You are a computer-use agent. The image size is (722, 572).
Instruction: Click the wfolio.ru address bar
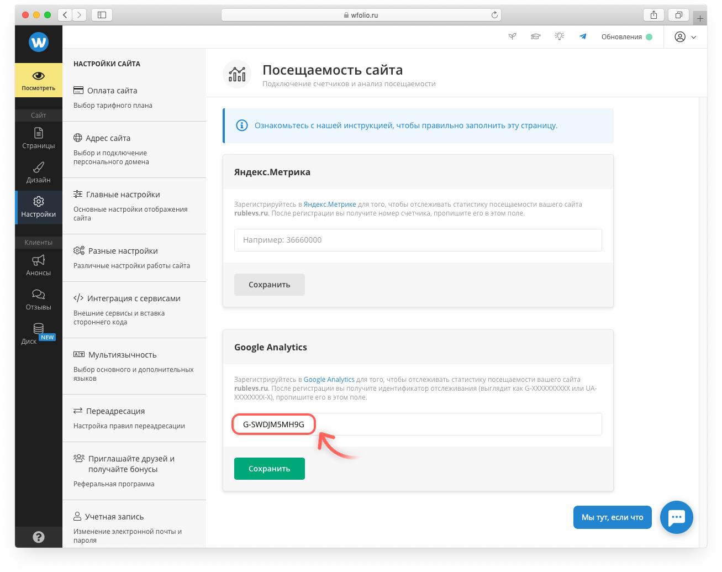(361, 15)
